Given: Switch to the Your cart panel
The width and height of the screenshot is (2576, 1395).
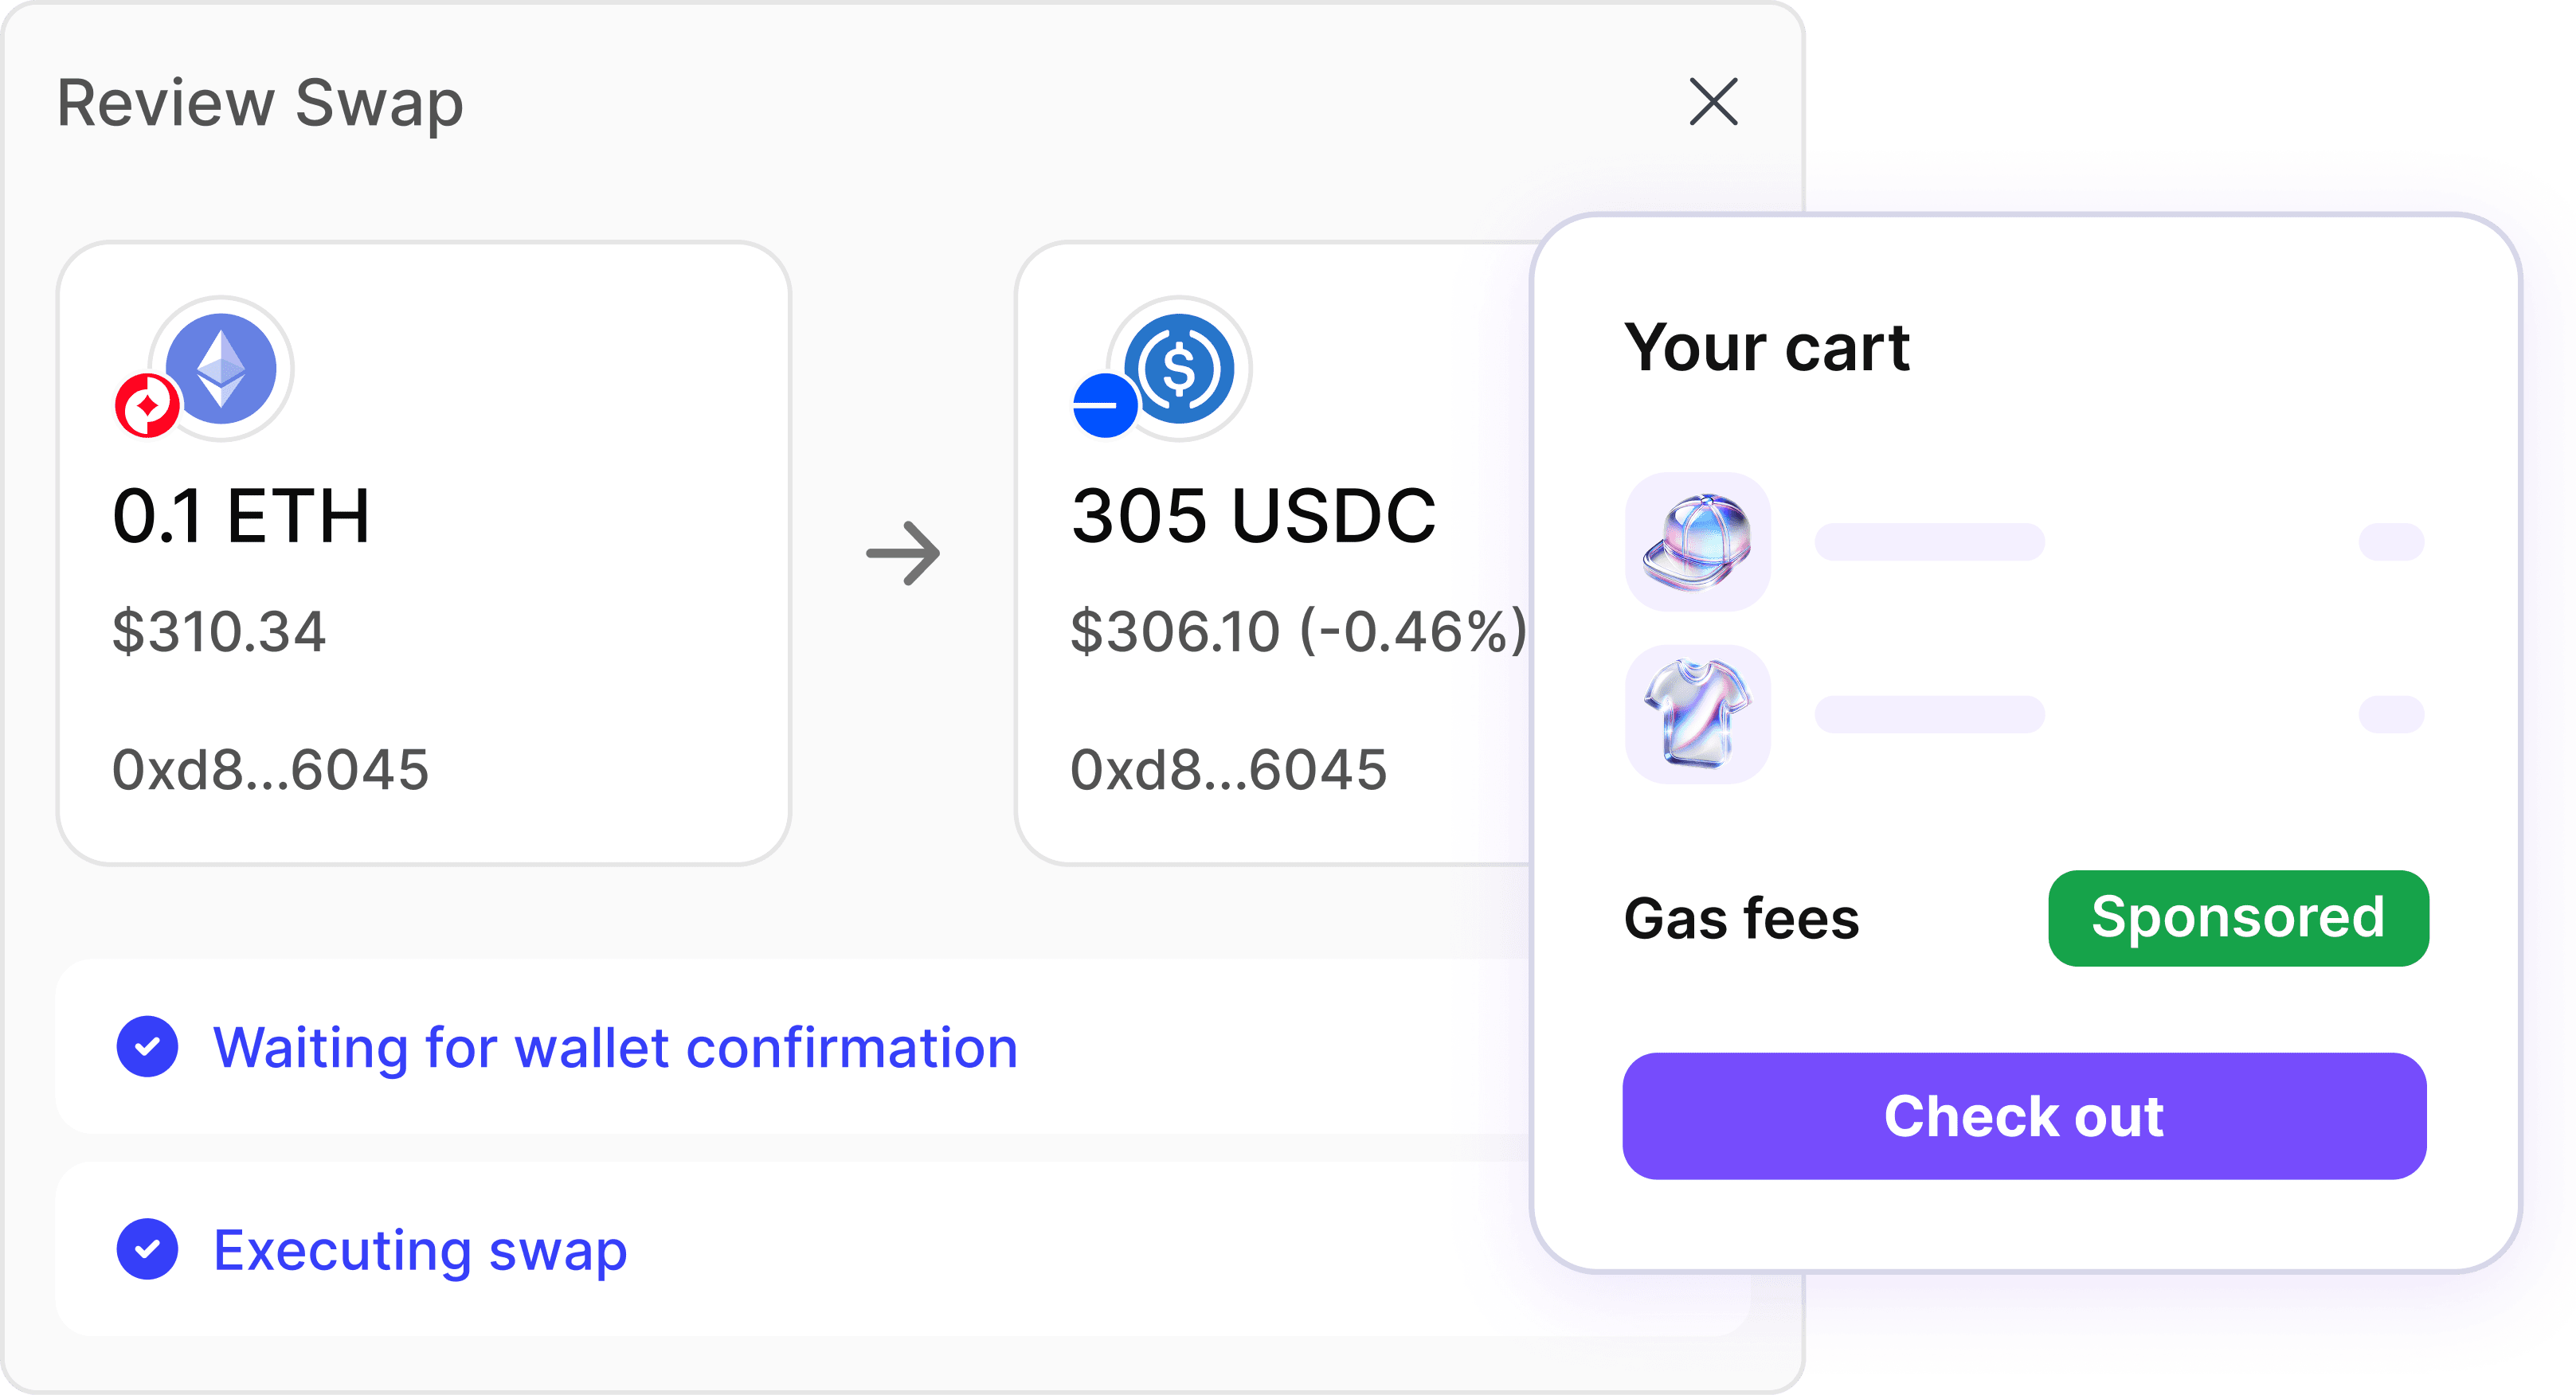Looking at the screenshot, I should (1767, 349).
